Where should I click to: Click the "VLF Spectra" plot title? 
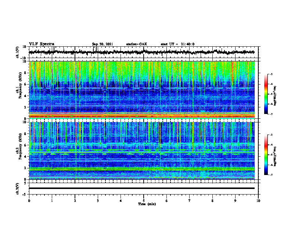[x=42, y=44]
